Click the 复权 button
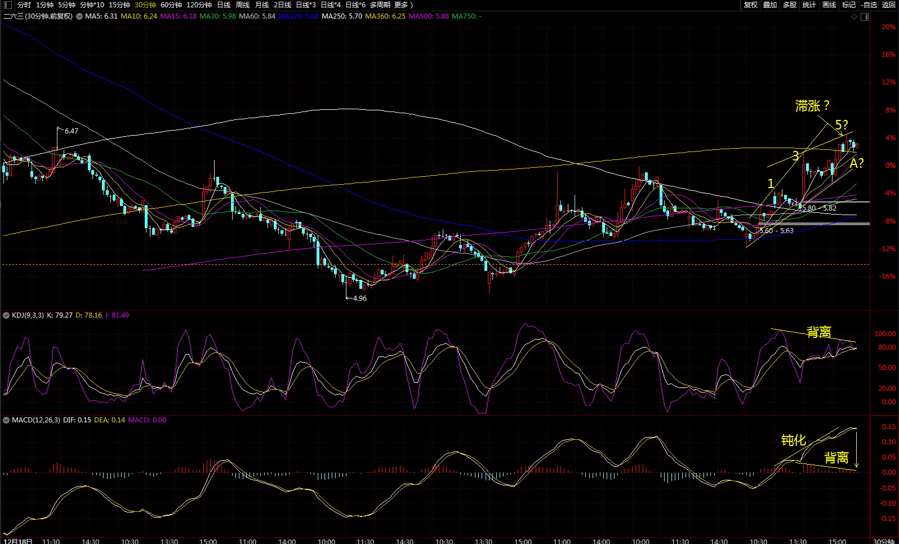 (x=751, y=5)
